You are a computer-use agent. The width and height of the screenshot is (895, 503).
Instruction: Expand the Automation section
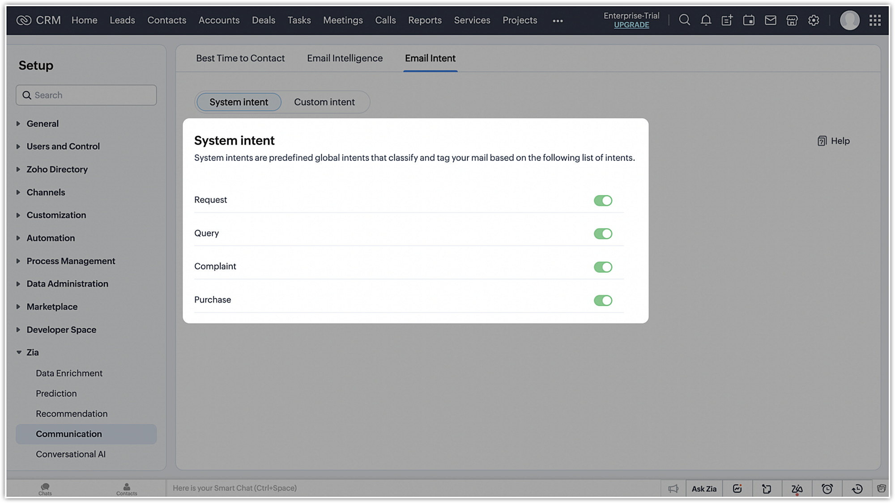pos(51,238)
